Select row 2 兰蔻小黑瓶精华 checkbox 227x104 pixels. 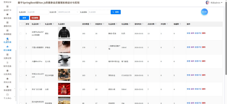21,47
